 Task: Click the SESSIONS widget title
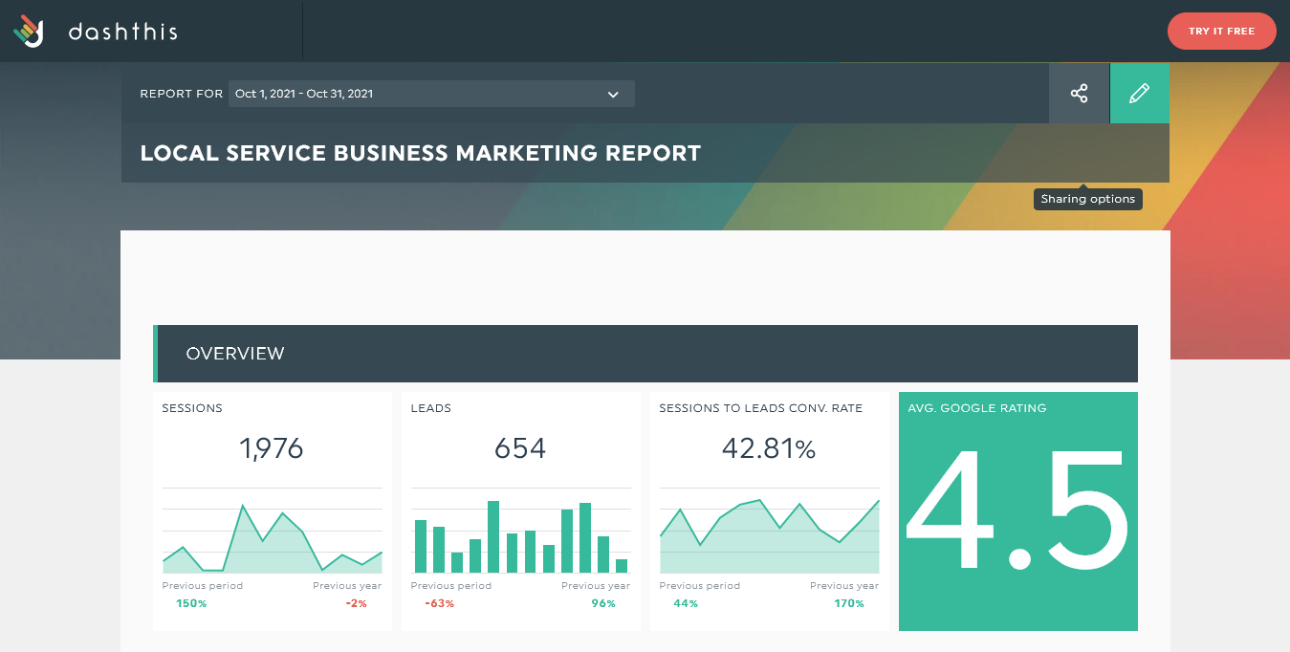point(192,408)
